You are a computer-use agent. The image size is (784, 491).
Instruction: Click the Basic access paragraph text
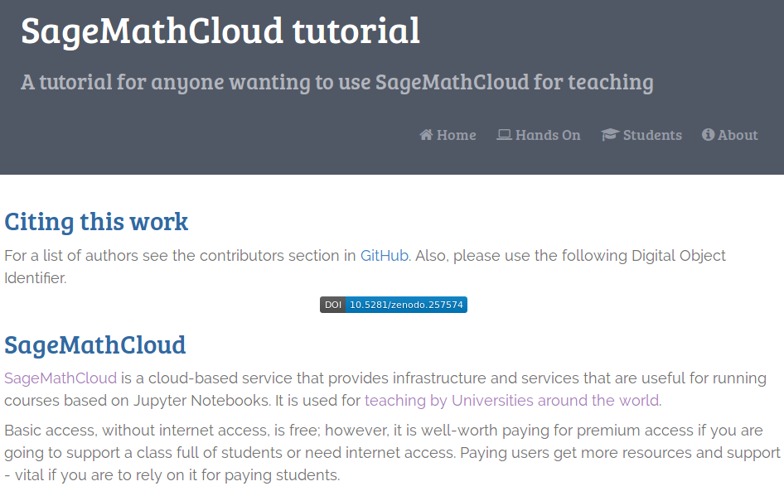tap(392, 453)
